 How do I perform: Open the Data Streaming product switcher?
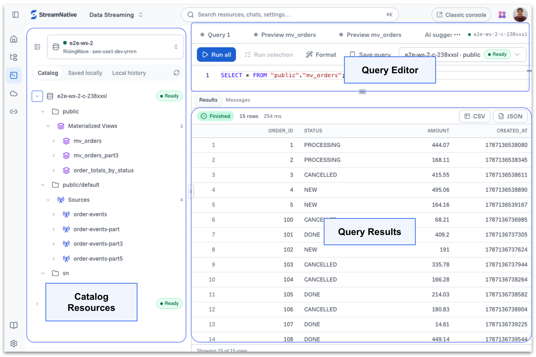pyautogui.click(x=116, y=15)
